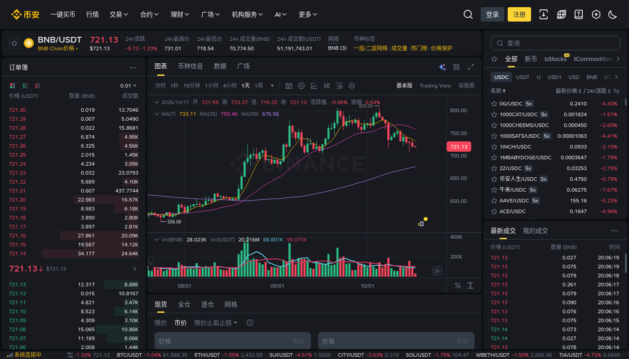Expand the 限价止盈止损 order type dropdown
Screen dimensions: 629x359
[x=216, y=323]
